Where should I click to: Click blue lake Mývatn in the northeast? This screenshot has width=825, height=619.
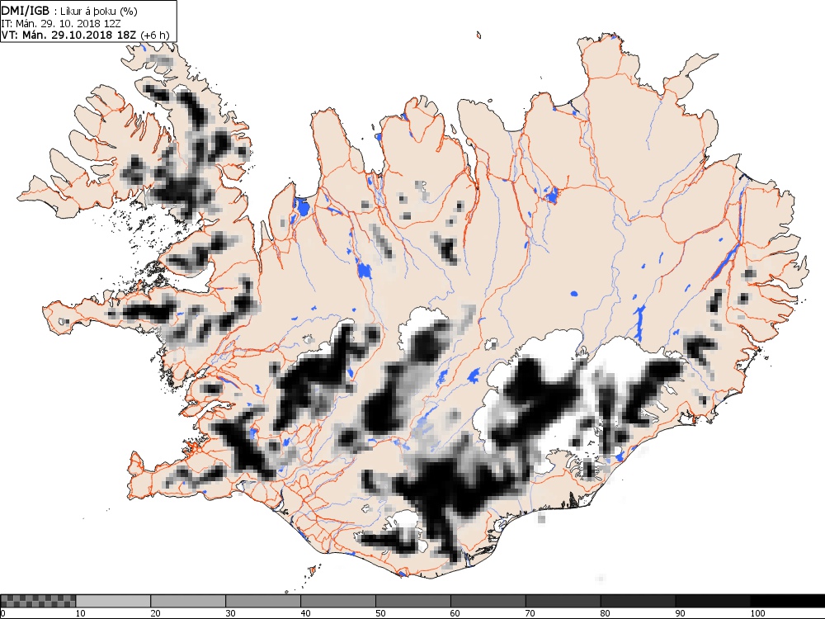coord(551,195)
